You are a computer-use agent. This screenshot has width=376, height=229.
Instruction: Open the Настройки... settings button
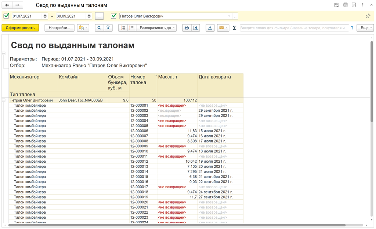click(x=59, y=28)
